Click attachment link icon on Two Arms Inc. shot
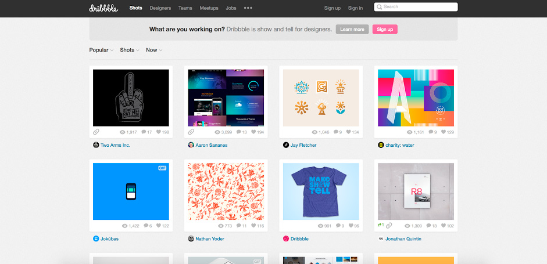 pyautogui.click(x=96, y=132)
